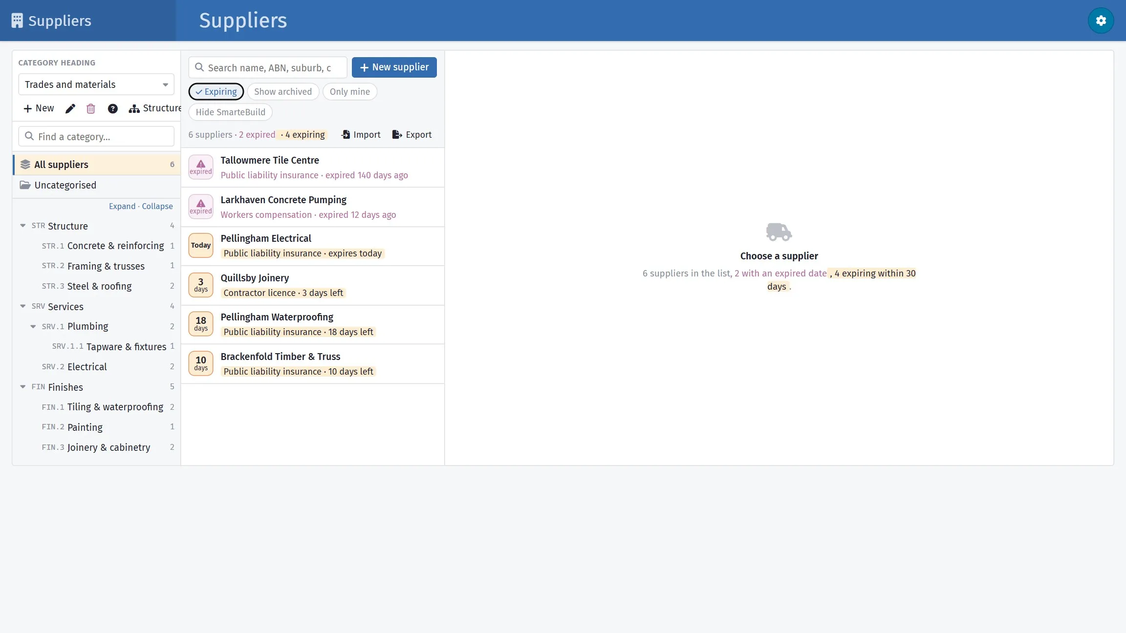Image resolution: width=1126 pixels, height=633 pixels.
Task: Click expired warning badge for Tallowmere Tile Centre
Action: (x=201, y=168)
